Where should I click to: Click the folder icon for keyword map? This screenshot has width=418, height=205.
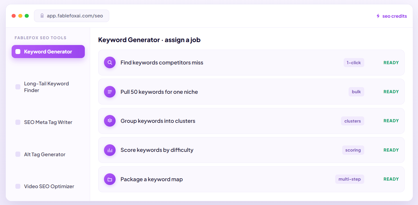110,179
